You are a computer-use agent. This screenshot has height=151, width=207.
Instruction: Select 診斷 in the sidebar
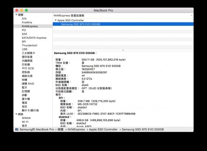click(x=24, y=95)
